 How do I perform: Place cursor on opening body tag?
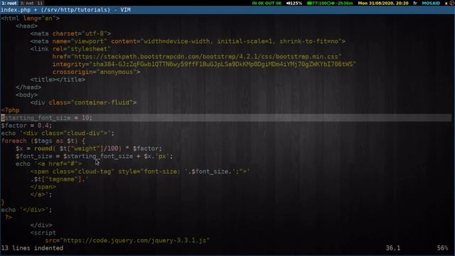(27, 95)
